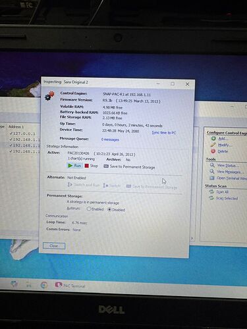Open View Status tool
Viewport: 247px width, 329px height.
tap(225, 165)
